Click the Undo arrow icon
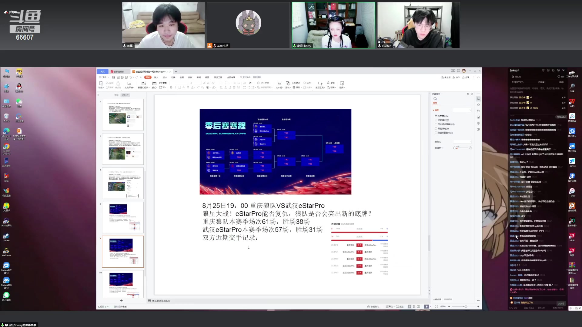 pyautogui.click(x=131, y=78)
